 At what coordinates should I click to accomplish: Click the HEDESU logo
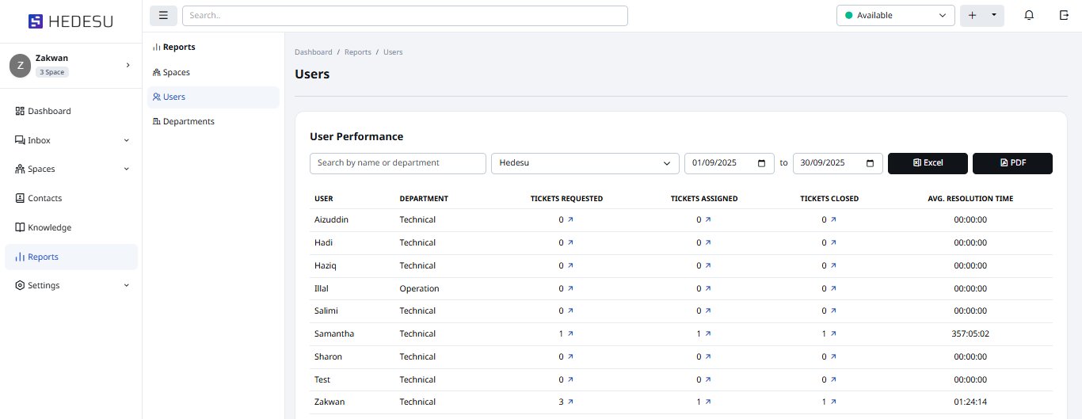[x=70, y=21]
